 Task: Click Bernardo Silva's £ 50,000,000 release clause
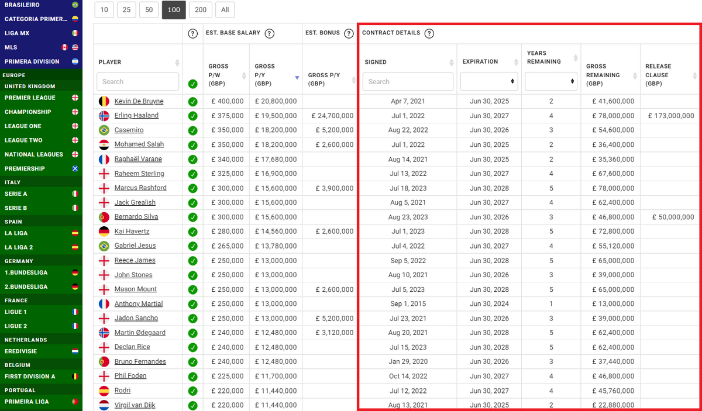point(673,217)
